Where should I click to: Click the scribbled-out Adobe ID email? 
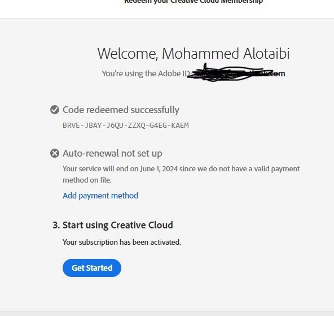(230, 73)
